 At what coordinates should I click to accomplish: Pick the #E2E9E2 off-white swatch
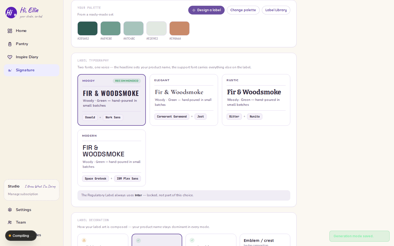click(157, 28)
